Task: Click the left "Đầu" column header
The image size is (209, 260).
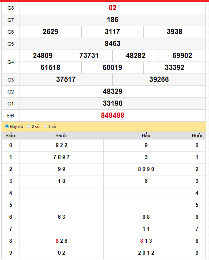Action: [11, 136]
